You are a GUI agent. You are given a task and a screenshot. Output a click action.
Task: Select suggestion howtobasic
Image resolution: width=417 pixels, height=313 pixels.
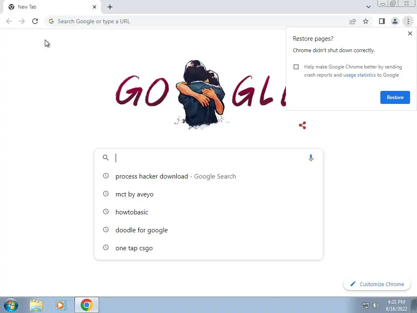(x=209, y=212)
